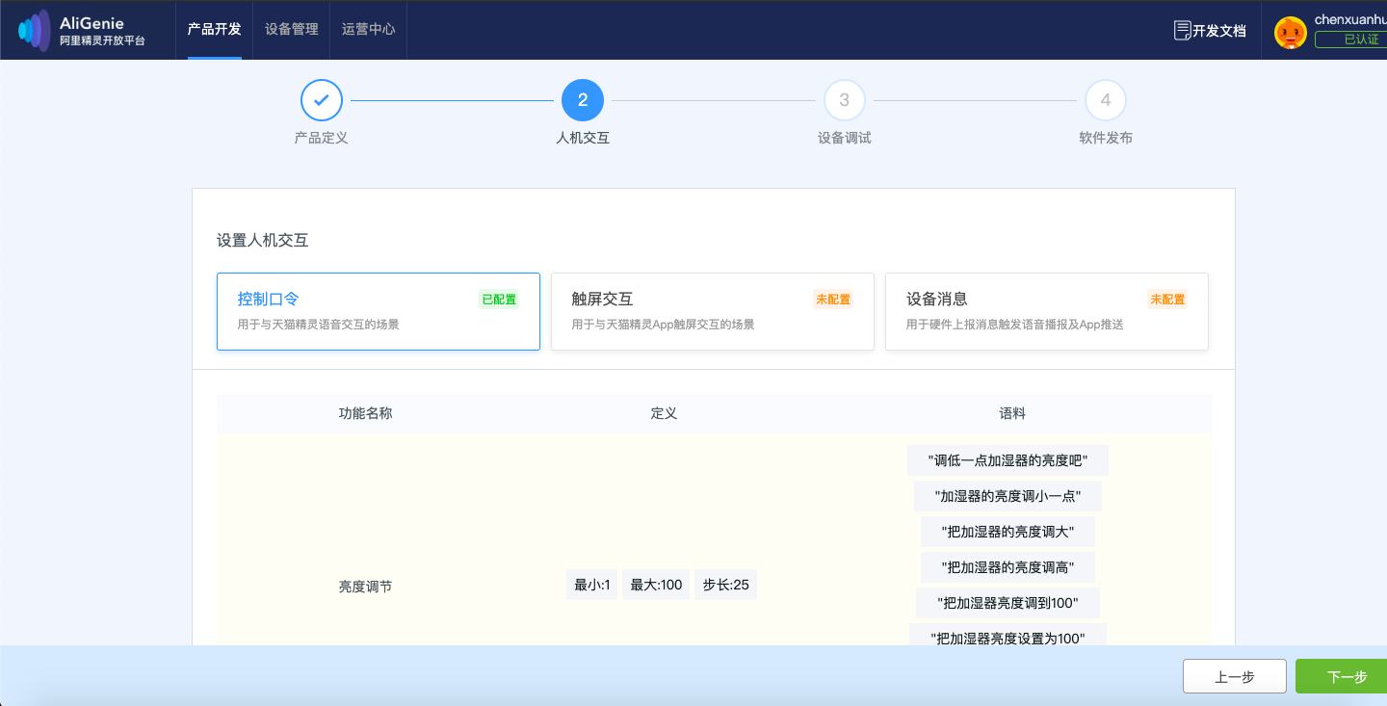The image size is (1387, 706).
Task: Click the 定义 column header
Action: 665,413
